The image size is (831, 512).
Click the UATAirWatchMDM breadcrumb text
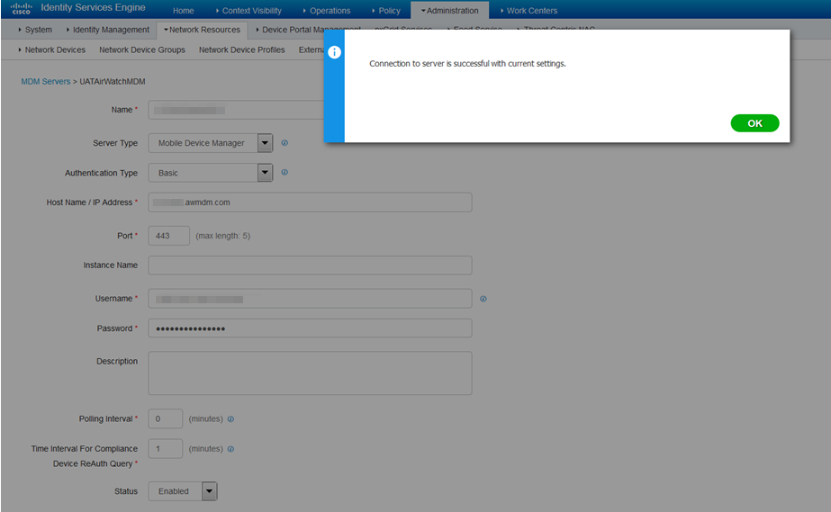tap(113, 82)
